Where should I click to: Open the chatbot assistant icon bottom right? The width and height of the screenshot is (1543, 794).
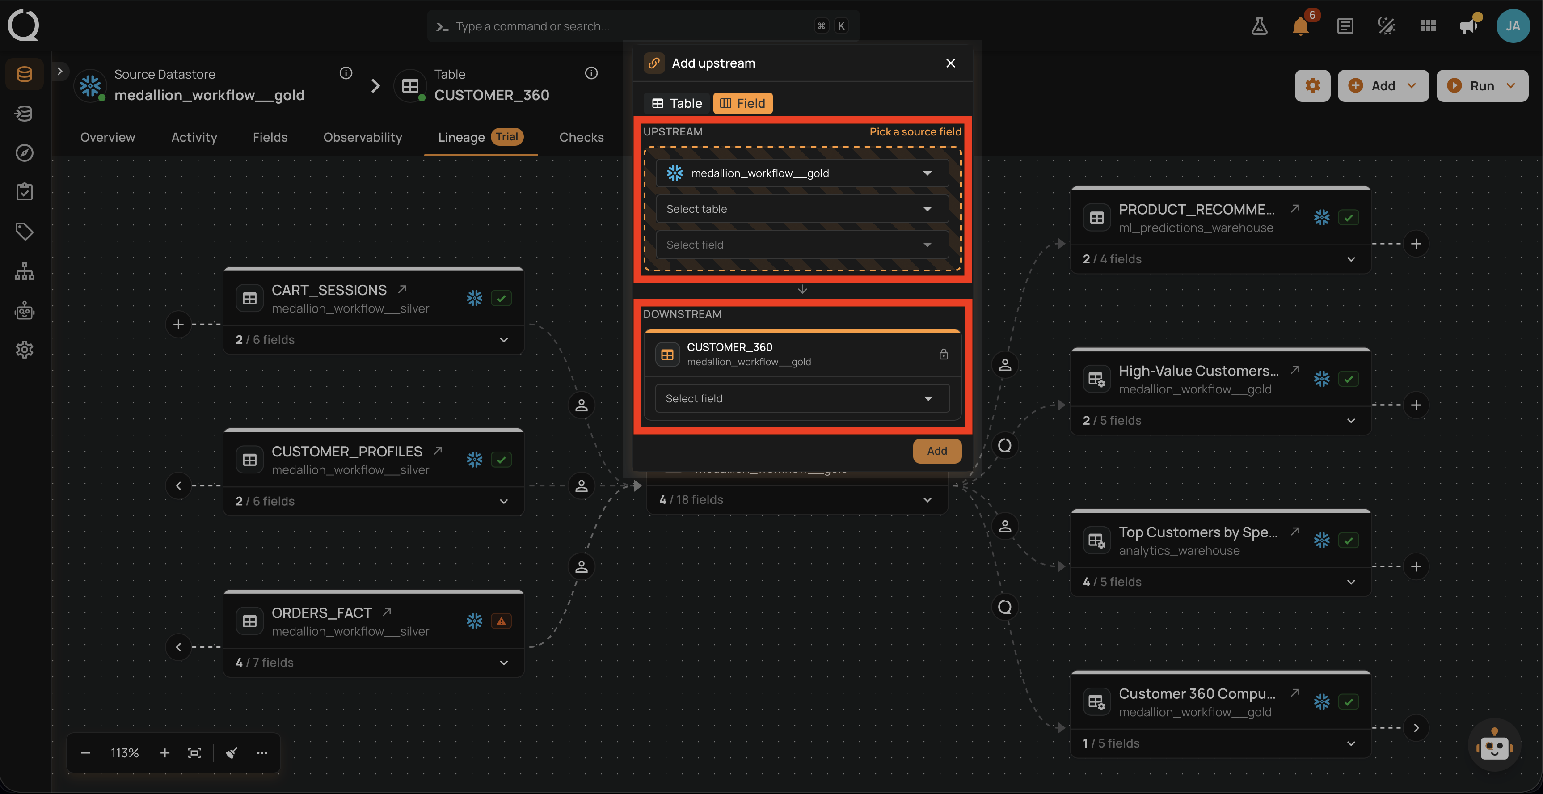pyautogui.click(x=1494, y=745)
